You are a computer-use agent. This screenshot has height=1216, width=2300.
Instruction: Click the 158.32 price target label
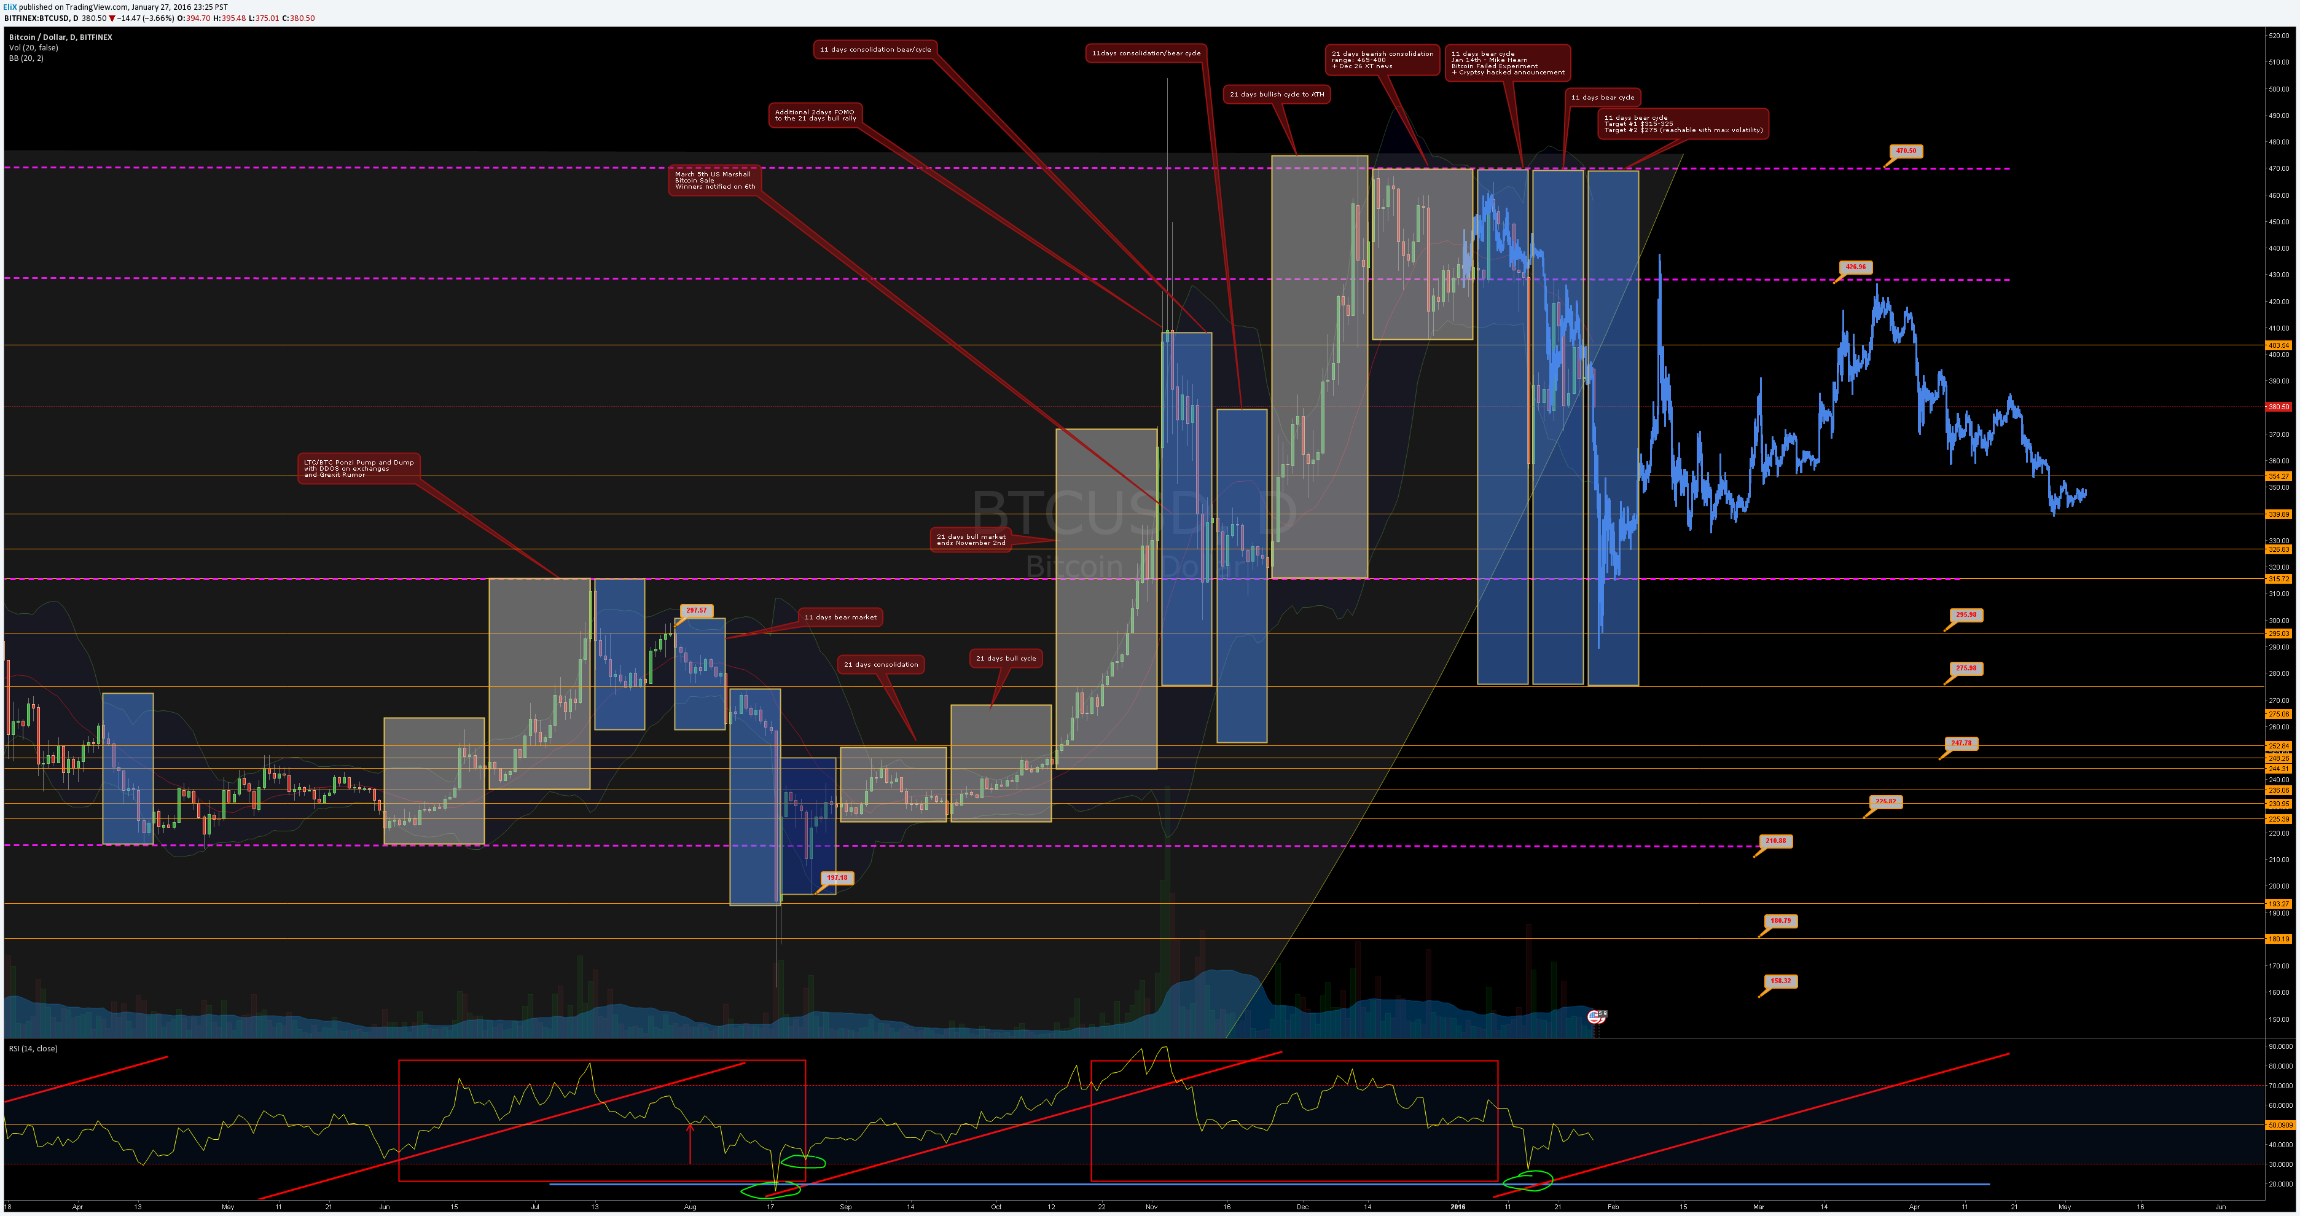point(1780,982)
